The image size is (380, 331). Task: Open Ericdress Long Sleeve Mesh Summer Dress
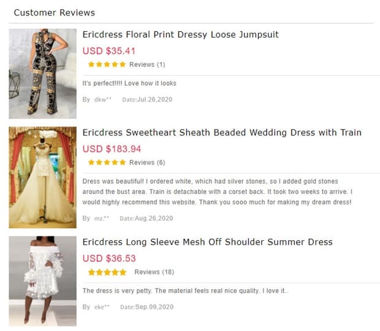click(207, 242)
